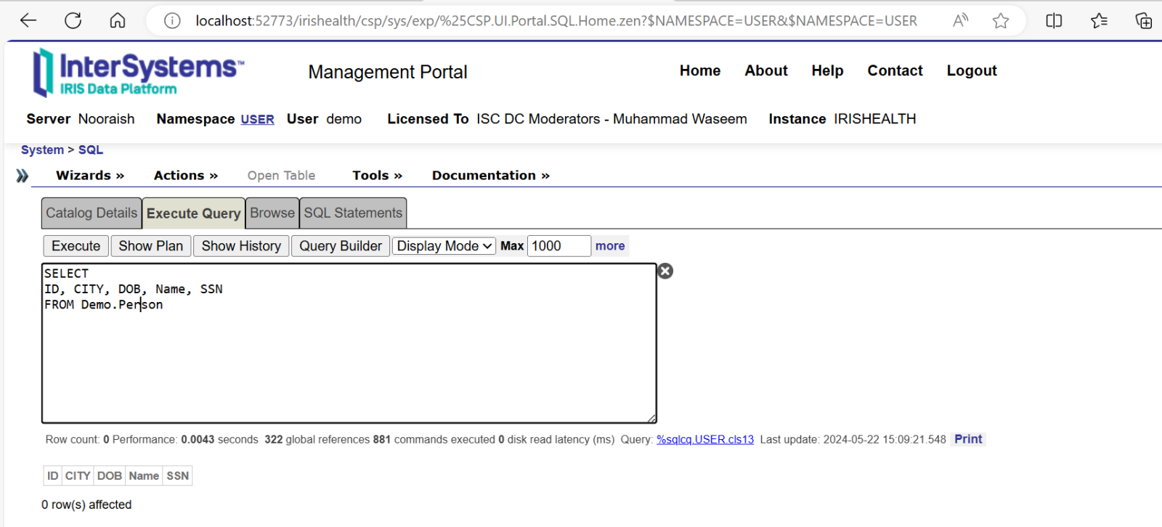Open the %sqlcq.USER.cls13 query link
This screenshot has width=1162, height=527.
704,440
